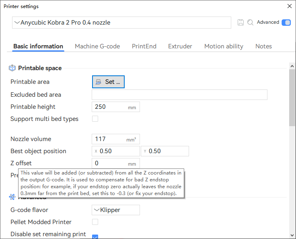This screenshot has height=239, width=296.
Task: Click the Nozzle volume label
Action: point(31,139)
